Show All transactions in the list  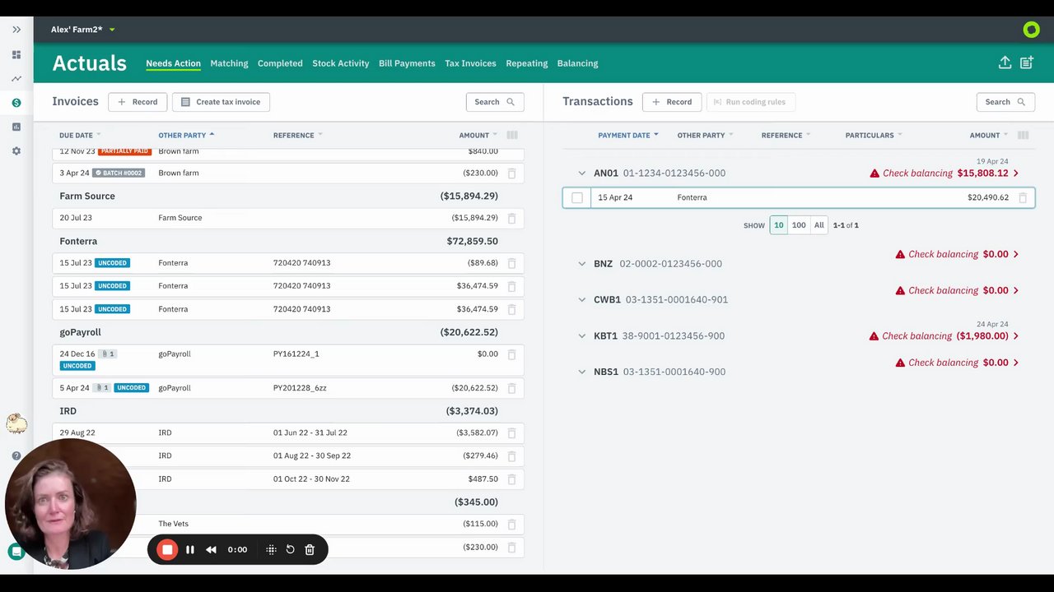[x=818, y=225]
